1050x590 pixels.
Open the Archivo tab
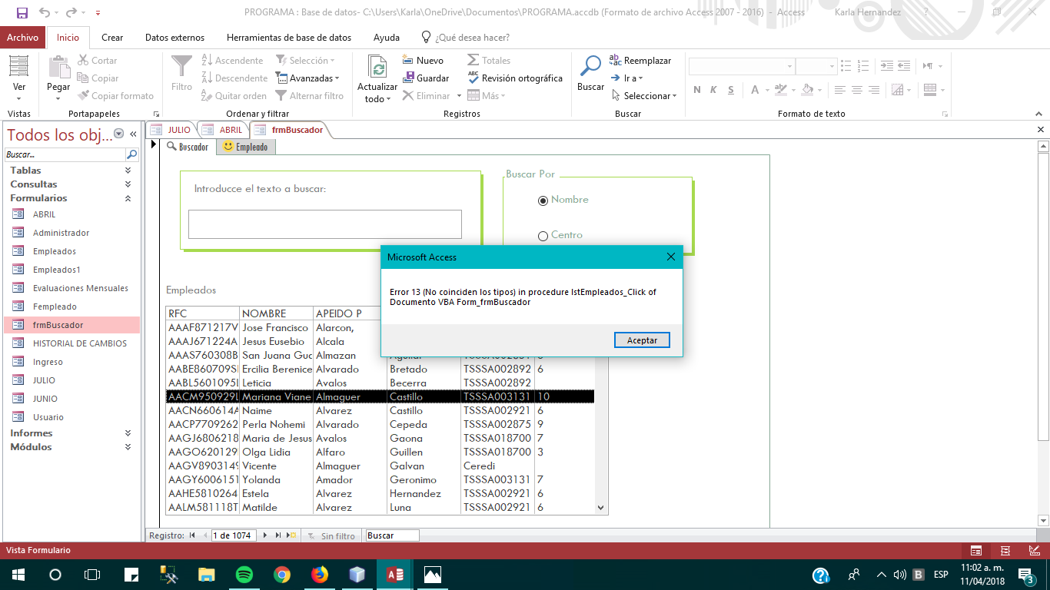[23, 38]
